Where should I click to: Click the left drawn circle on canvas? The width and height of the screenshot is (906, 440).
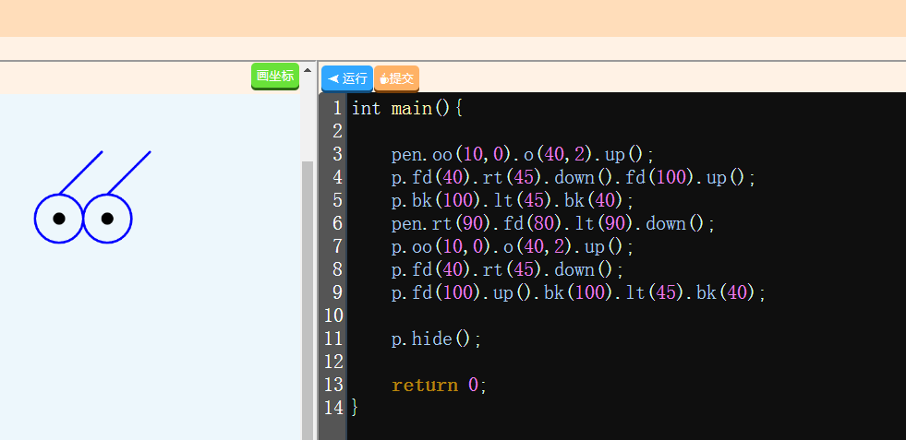pos(59,219)
